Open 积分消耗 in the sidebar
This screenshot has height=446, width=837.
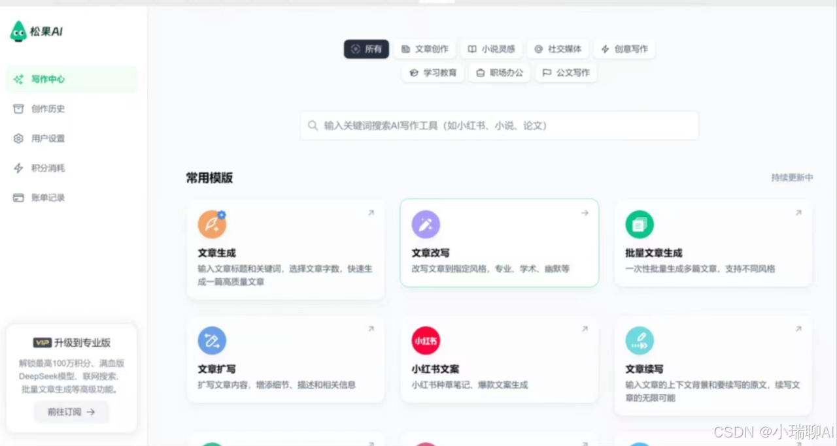click(x=72, y=168)
